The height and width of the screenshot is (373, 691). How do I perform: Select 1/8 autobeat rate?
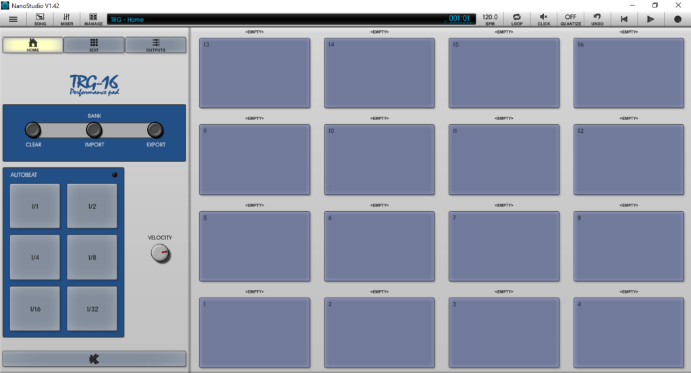[x=92, y=257]
